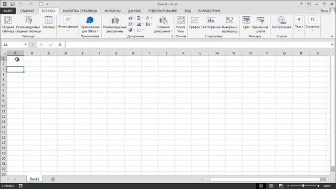The image size is (336, 189).
Task: Open the line chart dropdown
Action: (131, 24)
